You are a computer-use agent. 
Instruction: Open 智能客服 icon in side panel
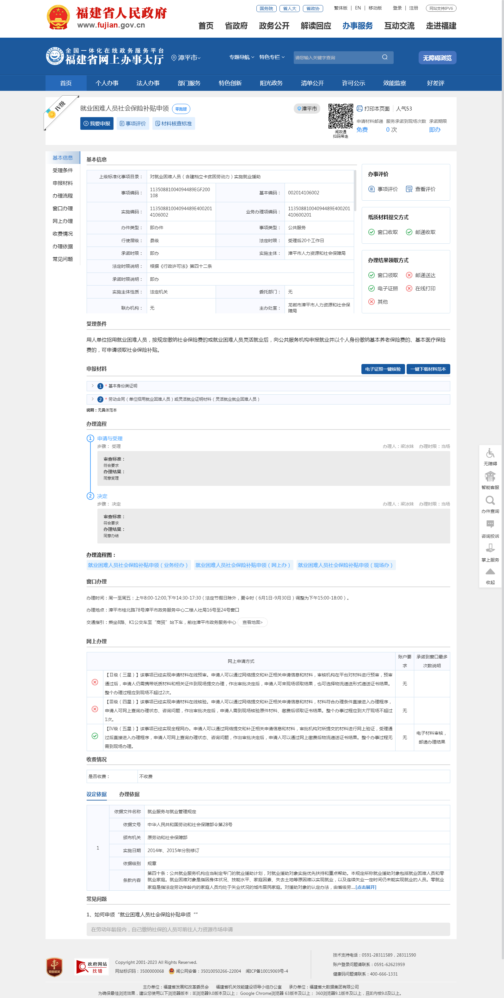[x=490, y=476]
